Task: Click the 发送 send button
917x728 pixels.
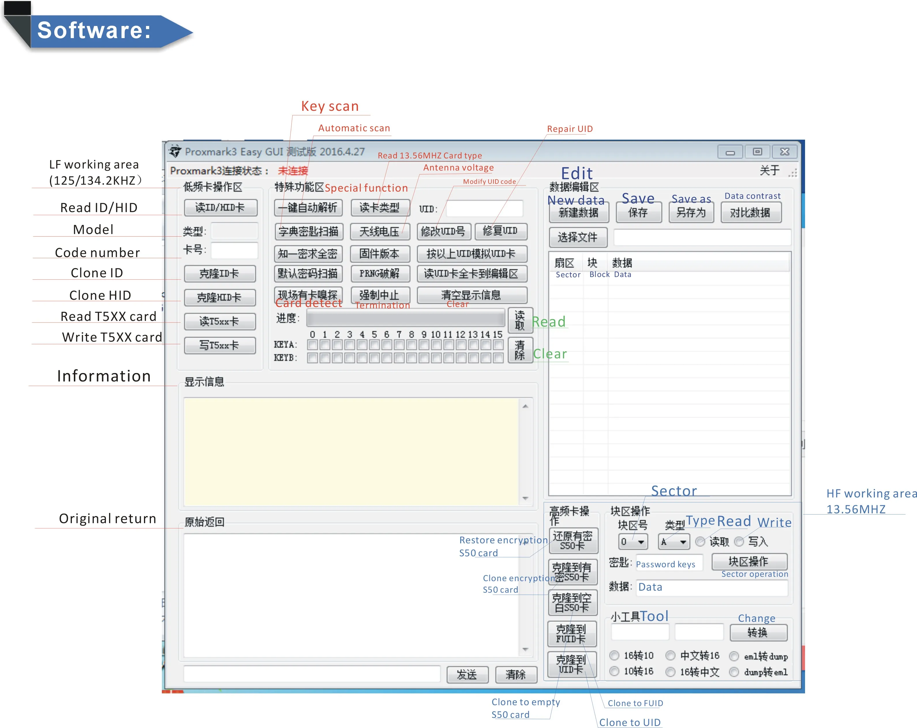Action: 467,674
